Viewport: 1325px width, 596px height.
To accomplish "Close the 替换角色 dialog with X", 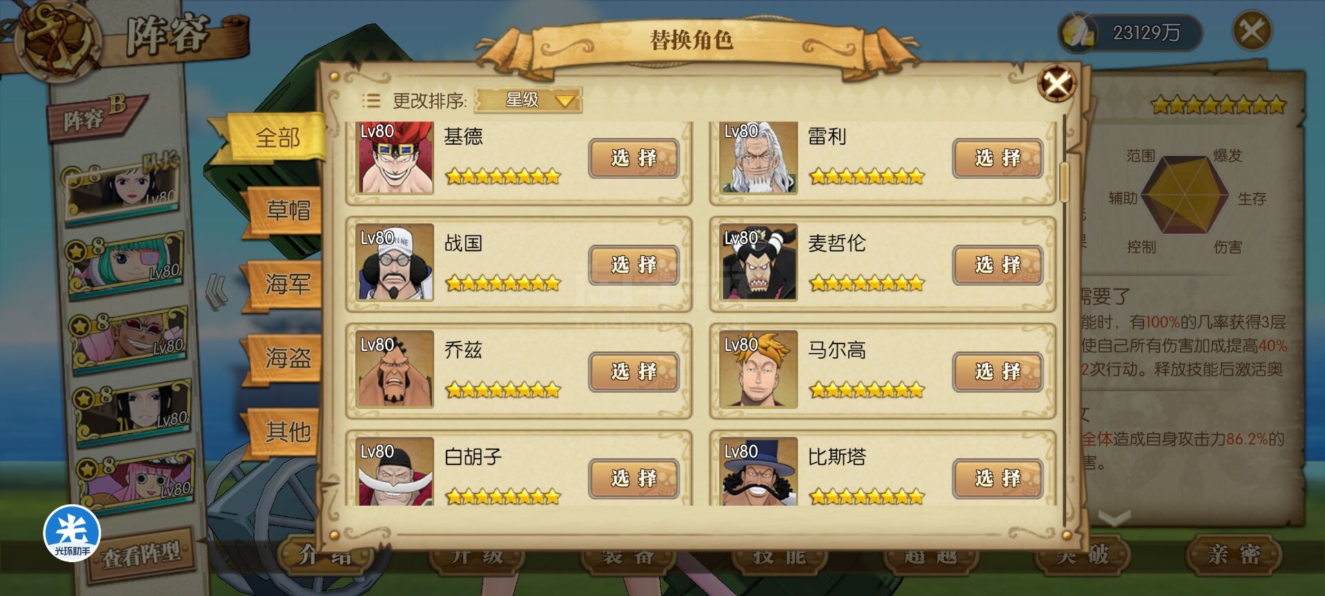I will click(1057, 83).
